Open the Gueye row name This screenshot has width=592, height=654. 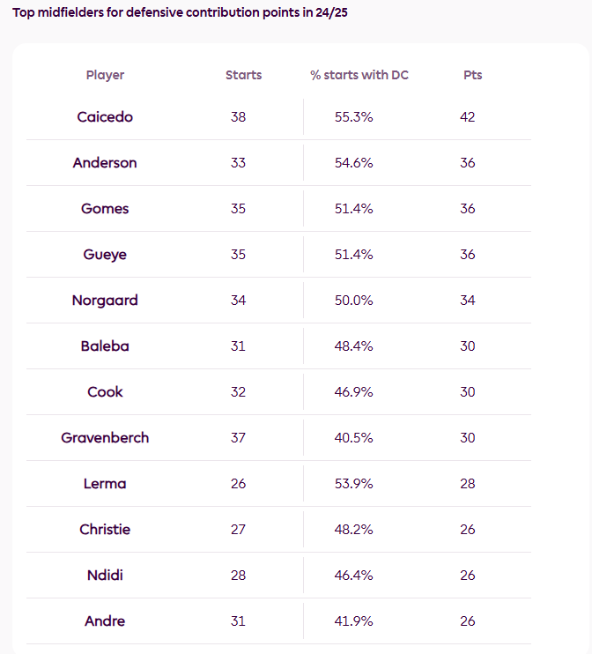105,255
